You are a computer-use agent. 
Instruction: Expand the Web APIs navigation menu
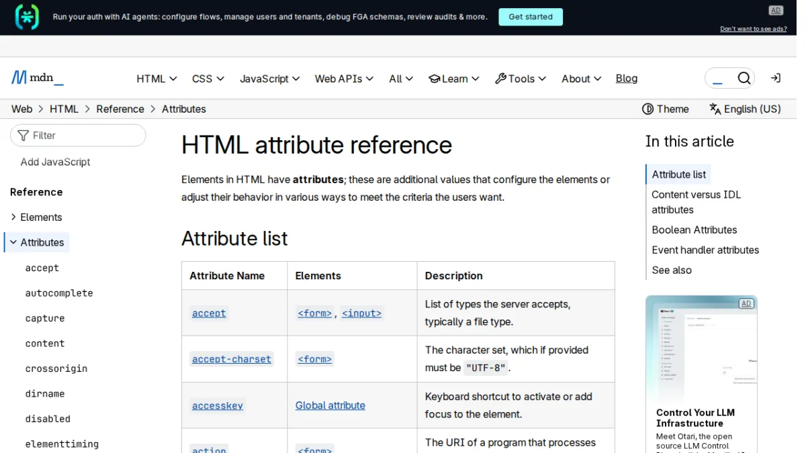click(x=344, y=79)
